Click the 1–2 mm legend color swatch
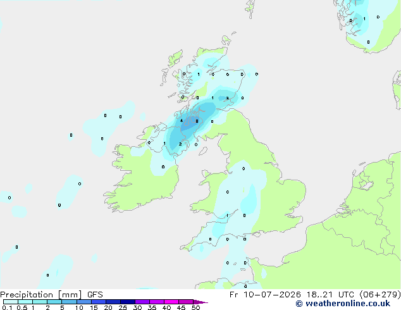Image resolution: width=401 pixels, height=310 pixels. pyautogui.click(x=40, y=302)
